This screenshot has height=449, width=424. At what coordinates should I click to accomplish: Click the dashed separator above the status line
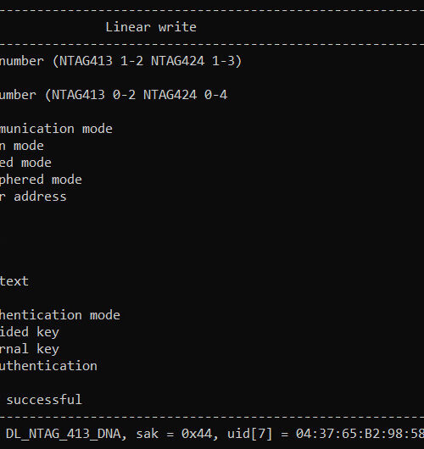[212, 416]
